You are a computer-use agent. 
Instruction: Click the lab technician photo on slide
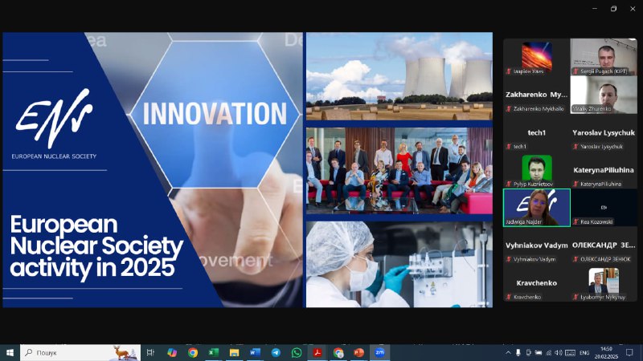(399, 265)
